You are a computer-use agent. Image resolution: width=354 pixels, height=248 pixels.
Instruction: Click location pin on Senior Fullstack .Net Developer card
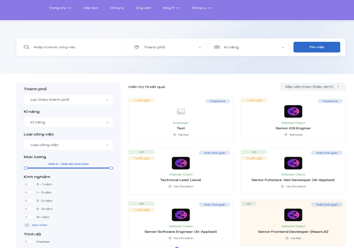(282, 187)
